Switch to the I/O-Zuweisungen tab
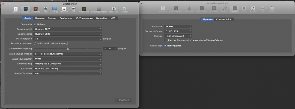Screen dimensions: 295x109 (x=84, y=18)
